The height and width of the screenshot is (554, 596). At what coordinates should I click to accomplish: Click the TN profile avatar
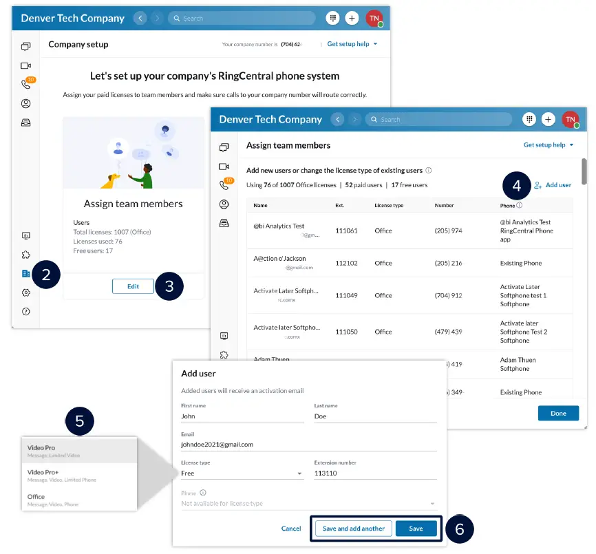[x=375, y=18]
